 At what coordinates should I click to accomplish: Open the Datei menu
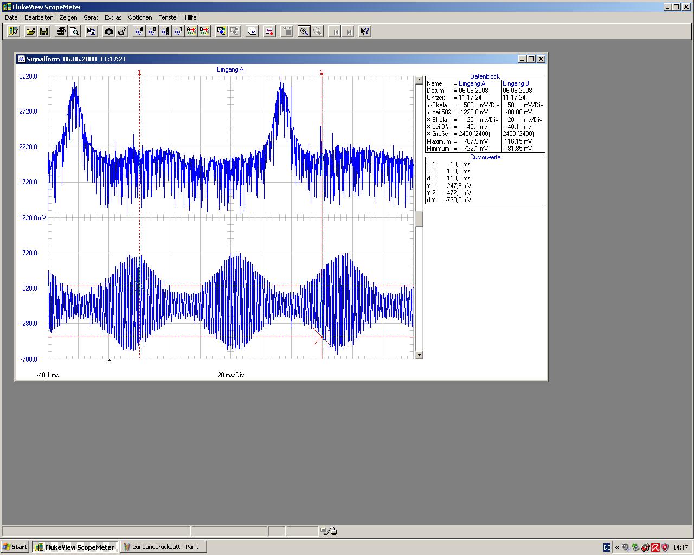tap(11, 17)
